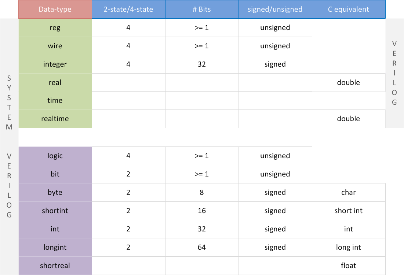Screen dimensions: 404x275
Task: Select the double cell in real row
Action: click(x=349, y=82)
